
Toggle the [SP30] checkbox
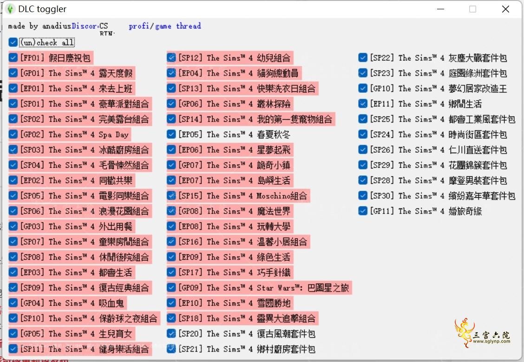point(363,196)
